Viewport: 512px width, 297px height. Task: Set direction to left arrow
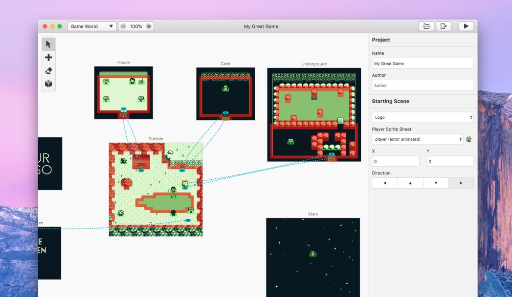[x=384, y=183]
